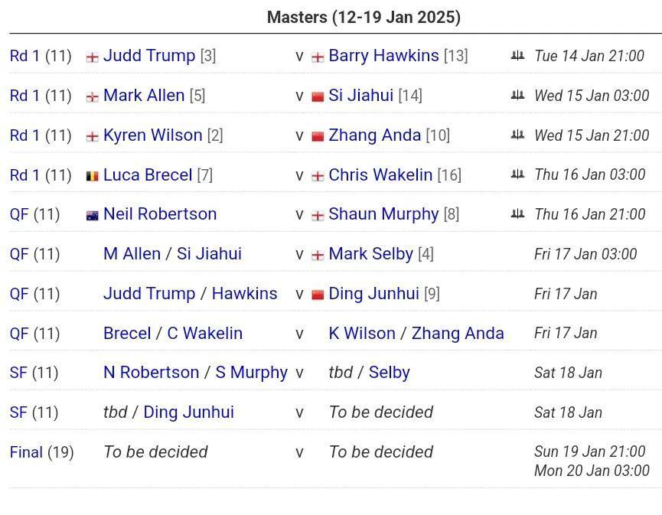Click Kyren Wilson player name
The height and width of the screenshot is (515, 662).
153,135
